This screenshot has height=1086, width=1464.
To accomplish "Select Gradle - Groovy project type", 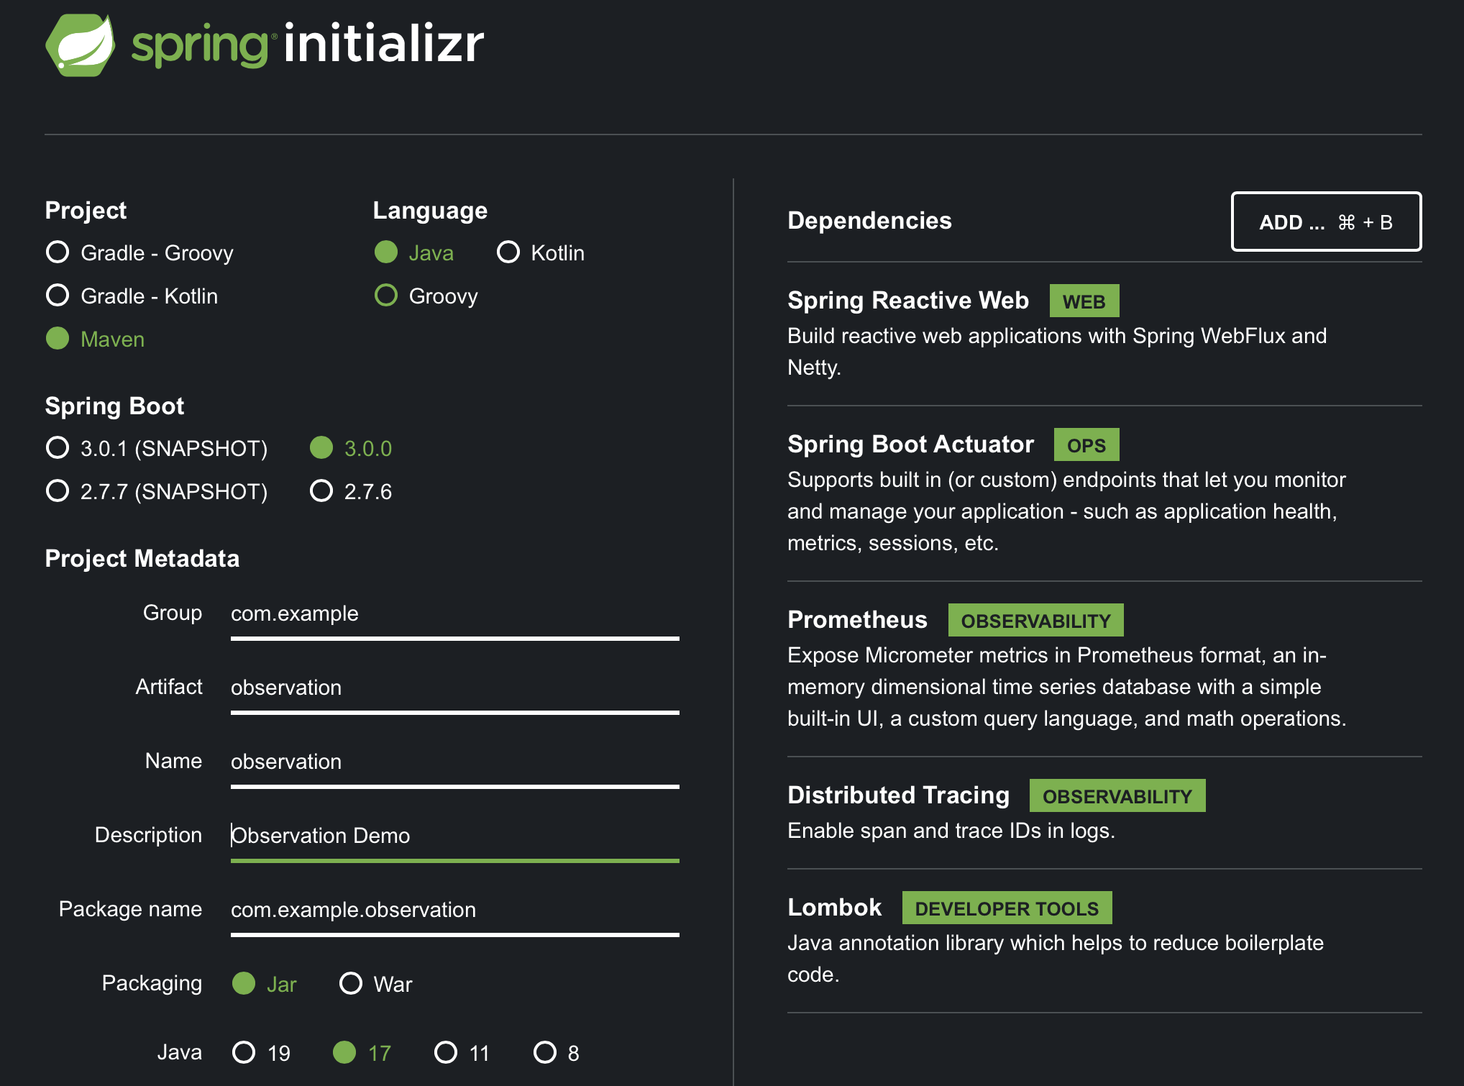I will click(x=58, y=252).
